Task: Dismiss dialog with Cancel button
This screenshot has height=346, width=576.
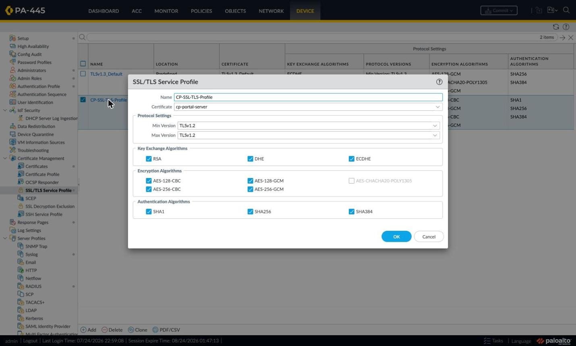Action: (x=429, y=236)
